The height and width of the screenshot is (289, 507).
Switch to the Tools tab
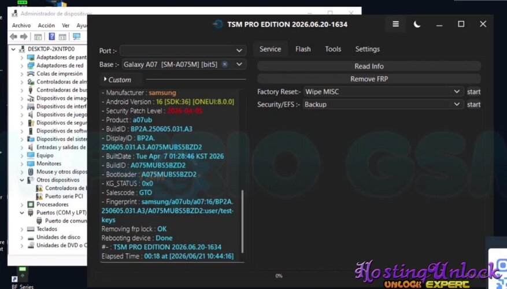(333, 49)
